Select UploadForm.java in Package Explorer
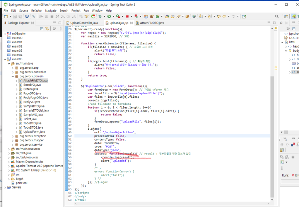Image resolution: width=299 pixels, height=207 pixels. point(34,132)
